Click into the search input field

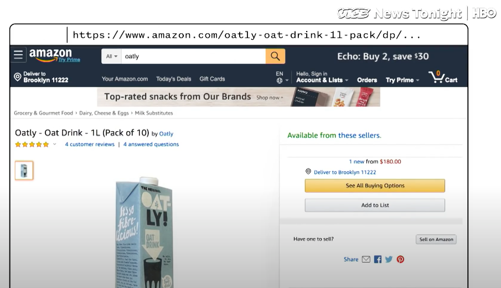point(194,56)
